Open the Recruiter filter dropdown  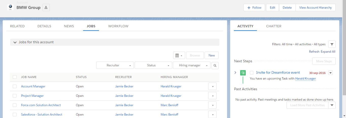[115, 65]
